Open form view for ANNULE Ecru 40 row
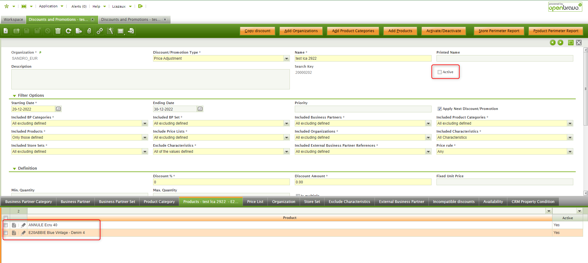Image resolution: width=588 pixels, height=263 pixels. [x=14, y=225]
